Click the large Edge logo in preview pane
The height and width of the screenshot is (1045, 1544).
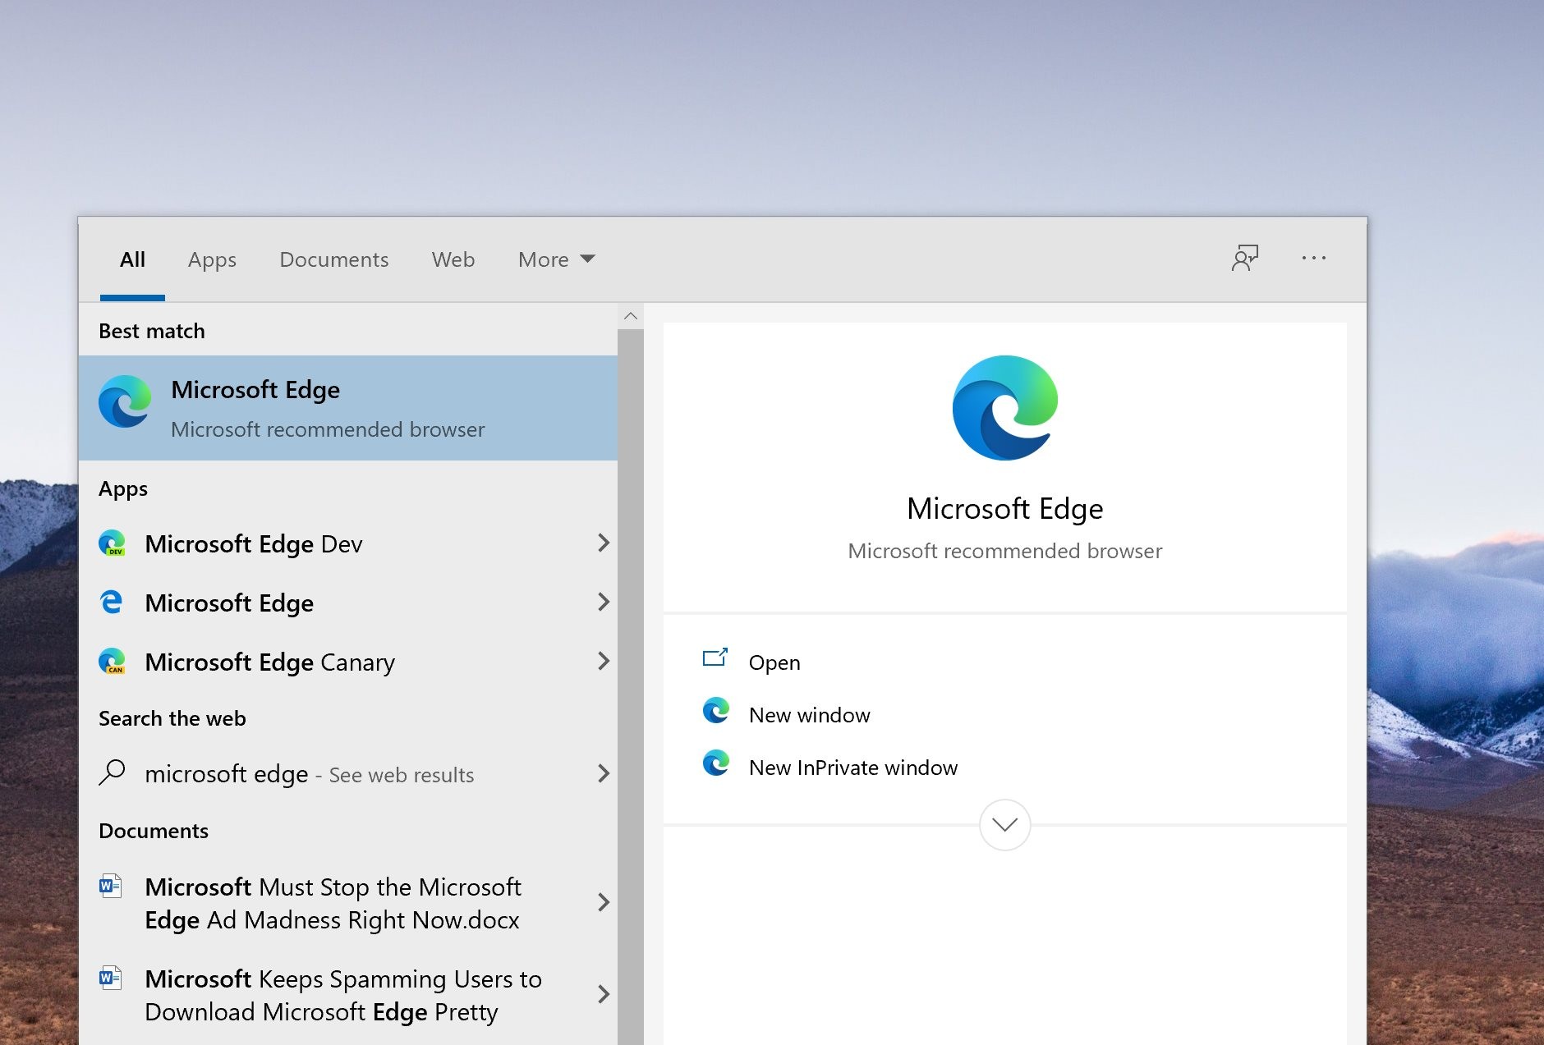1004,408
